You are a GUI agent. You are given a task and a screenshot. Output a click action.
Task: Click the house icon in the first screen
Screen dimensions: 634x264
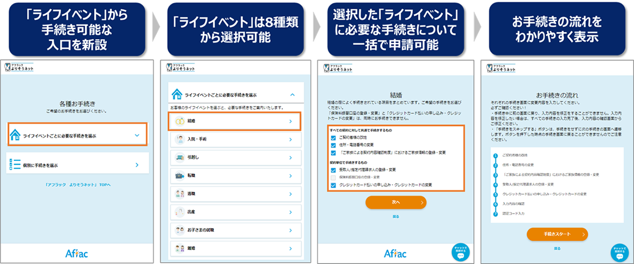click(15, 135)
